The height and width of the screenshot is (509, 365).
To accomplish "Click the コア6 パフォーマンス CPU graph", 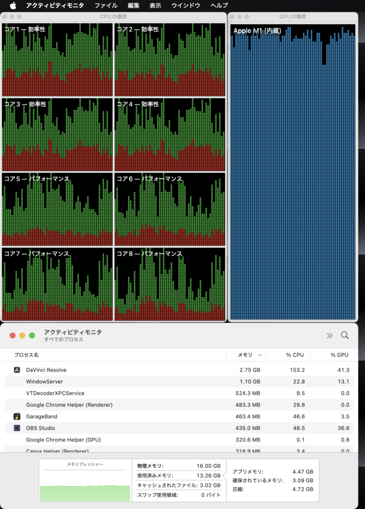I will coord(170,209).
